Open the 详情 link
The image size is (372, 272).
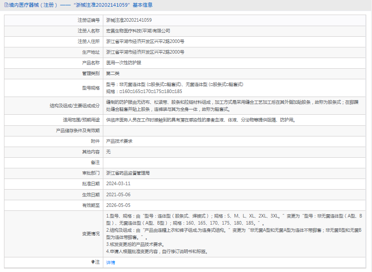pyautogui.click(x=110, y=262)
